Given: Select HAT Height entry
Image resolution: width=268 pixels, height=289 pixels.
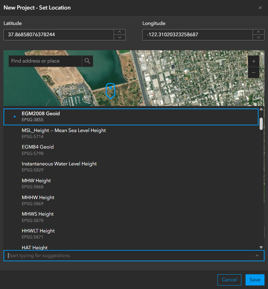Looking at the screenshot, I should (131, 247).
